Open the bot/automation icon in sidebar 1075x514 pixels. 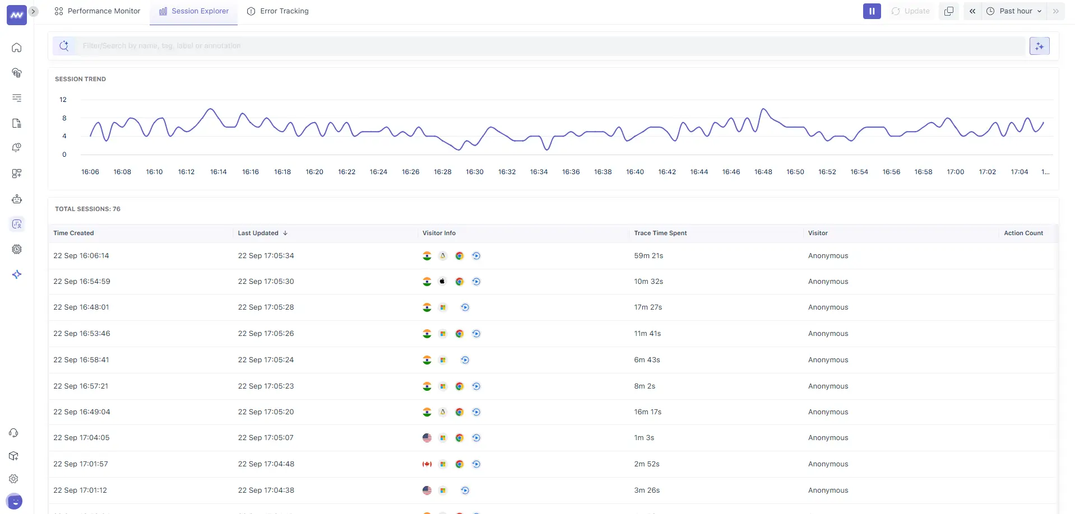coord(17,198)
